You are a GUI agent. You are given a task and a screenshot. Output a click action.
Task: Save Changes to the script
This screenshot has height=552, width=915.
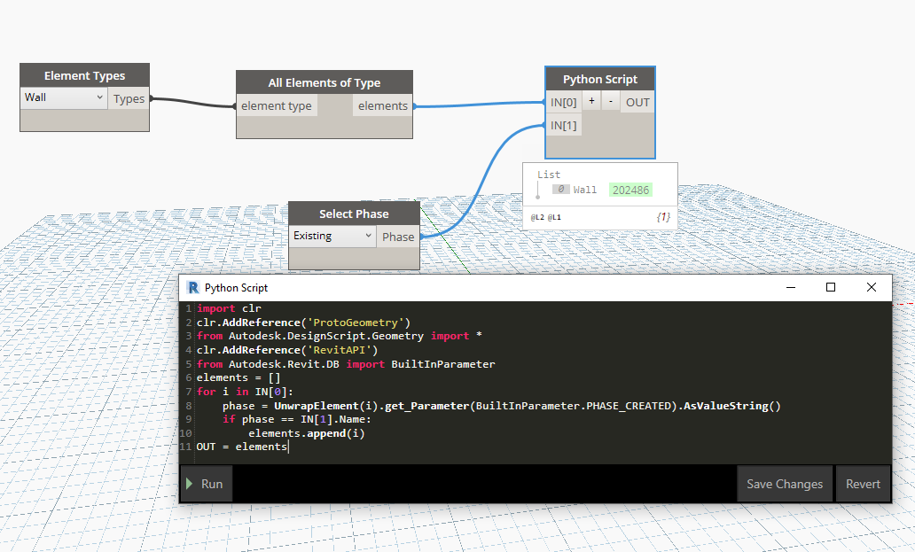click(785, 484)
